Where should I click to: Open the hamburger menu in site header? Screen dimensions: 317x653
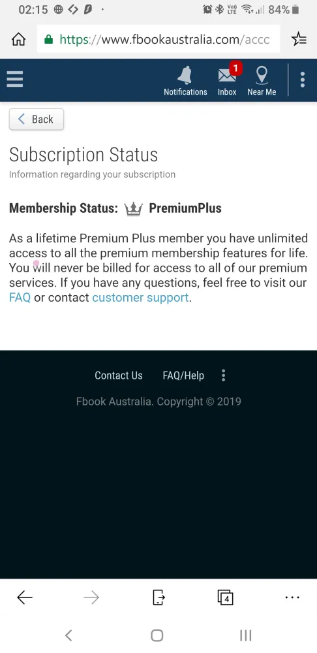click(x=15, y=79)
